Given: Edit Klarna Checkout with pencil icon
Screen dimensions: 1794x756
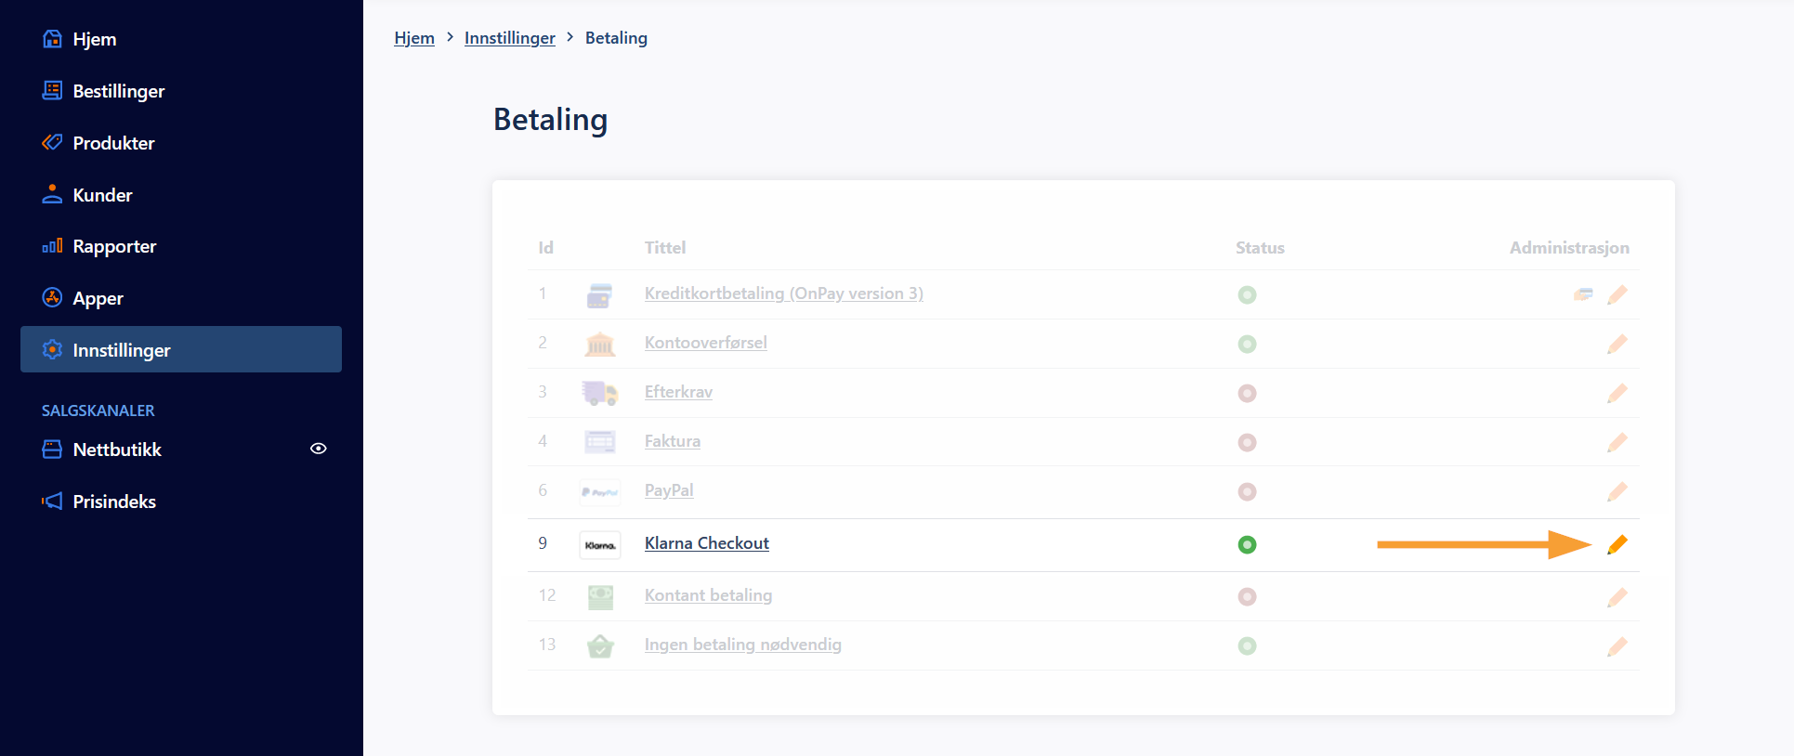Looking at the screenshot, I should [1617, 544].
